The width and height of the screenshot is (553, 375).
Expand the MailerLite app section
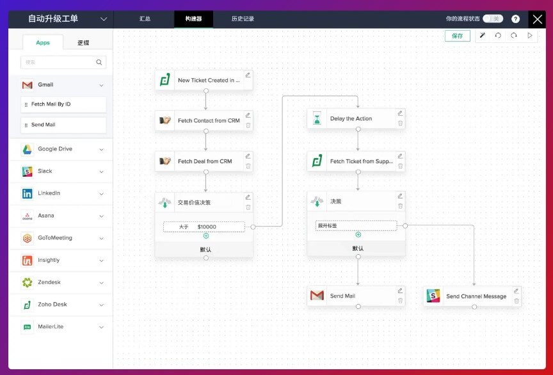click(101, 328)
